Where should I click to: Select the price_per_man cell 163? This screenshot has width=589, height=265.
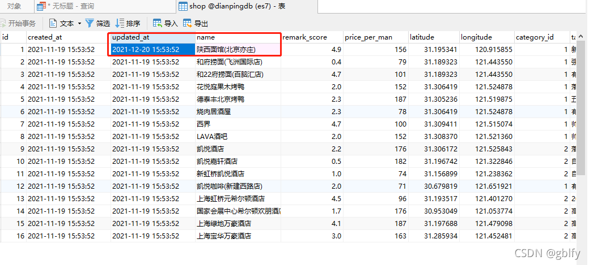376,236
